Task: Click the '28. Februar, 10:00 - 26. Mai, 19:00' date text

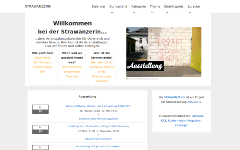Action: [x=98, y=111]
